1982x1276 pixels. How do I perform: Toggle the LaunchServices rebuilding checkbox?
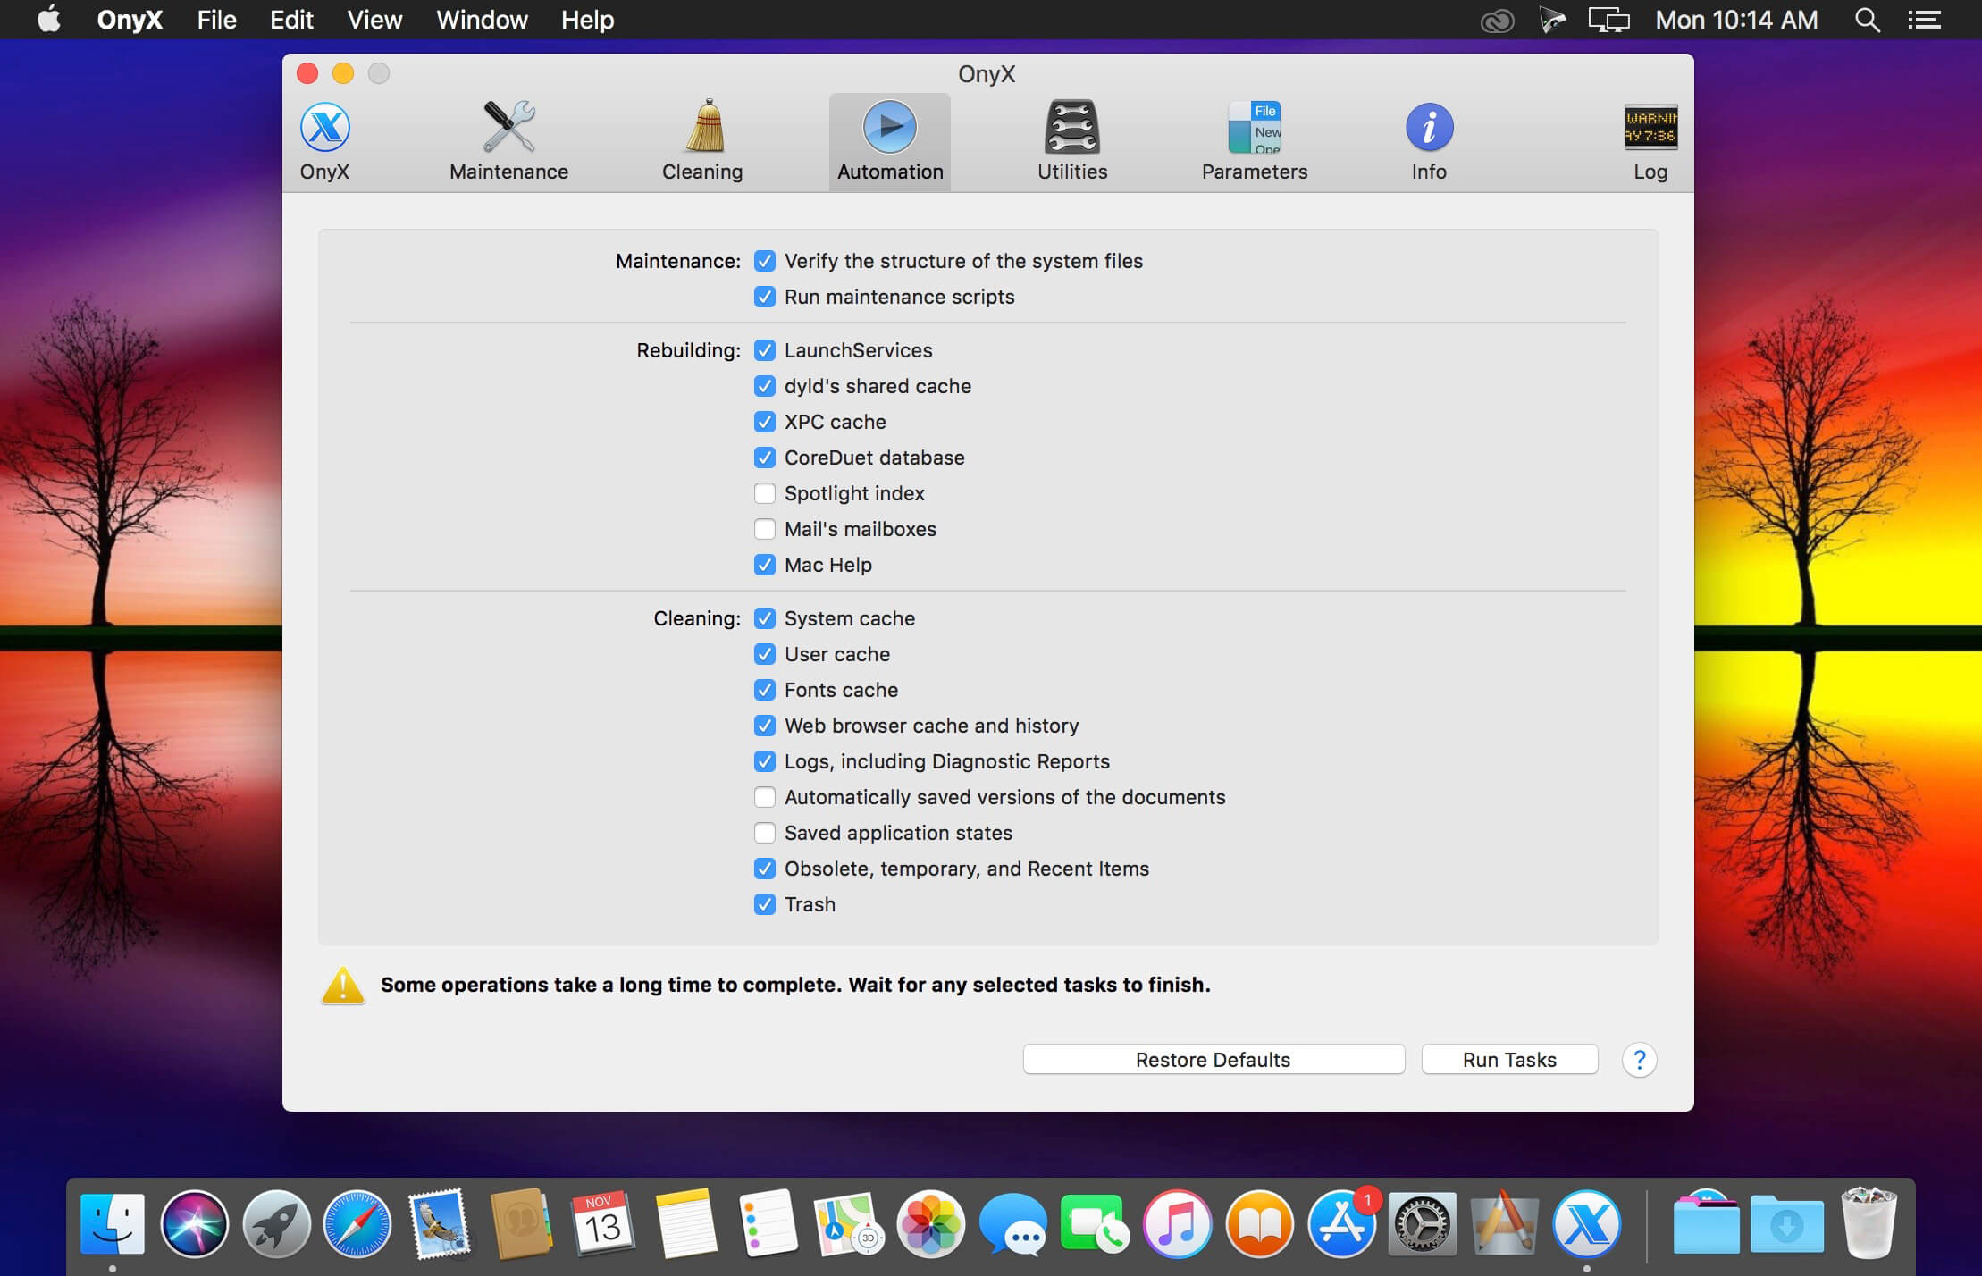(765, 350)
